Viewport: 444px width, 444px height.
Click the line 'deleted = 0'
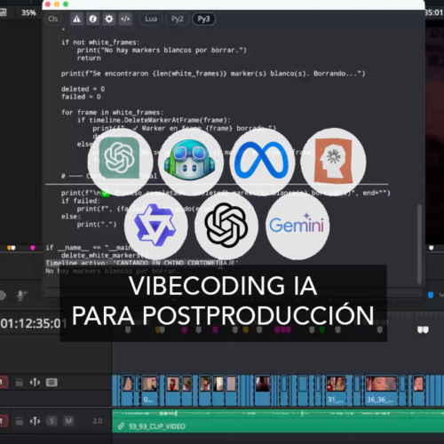pos(83,89)
